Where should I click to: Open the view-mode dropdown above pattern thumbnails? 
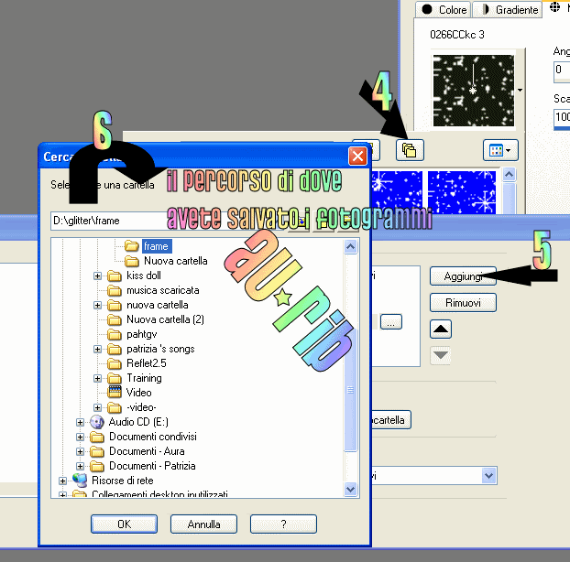pos(500,150)
